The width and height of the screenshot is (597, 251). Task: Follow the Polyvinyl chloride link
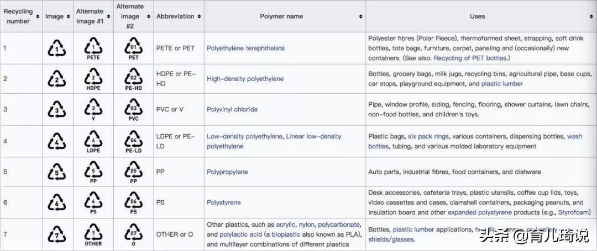pyautogui.click(x=232, y=109)
